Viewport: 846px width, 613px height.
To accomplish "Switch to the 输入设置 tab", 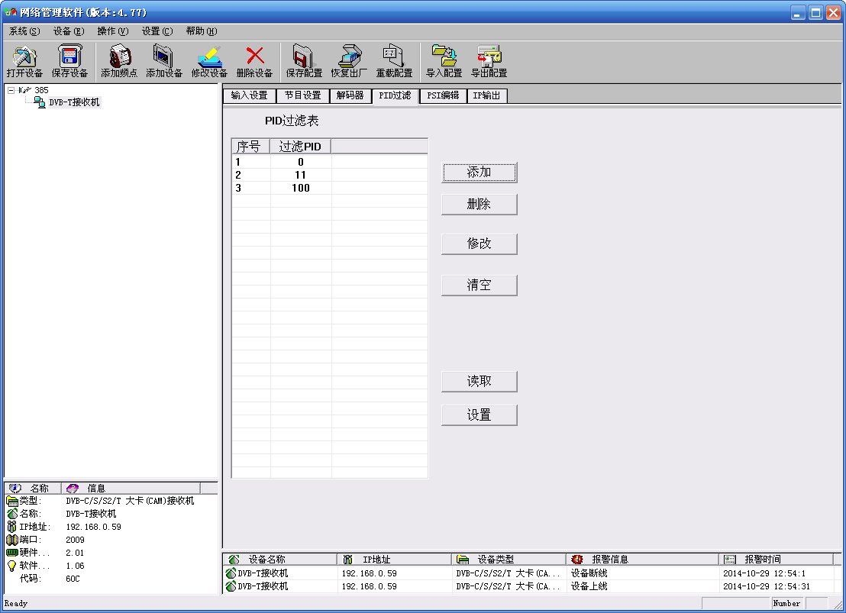I will (x=249, y=95).
